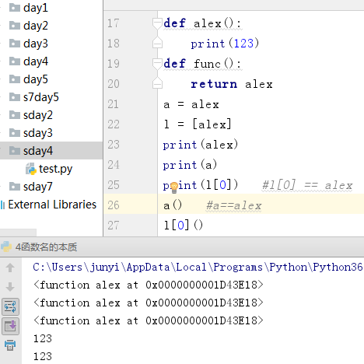Click second '<function alex at' output line
This screenshot has height=364, width=364.
pos(149,303)
